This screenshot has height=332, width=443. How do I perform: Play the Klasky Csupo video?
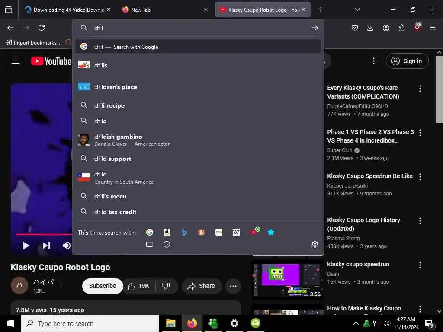26,246
